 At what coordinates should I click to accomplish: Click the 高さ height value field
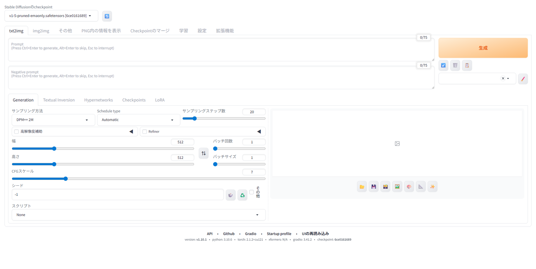[x=182, y=158]
